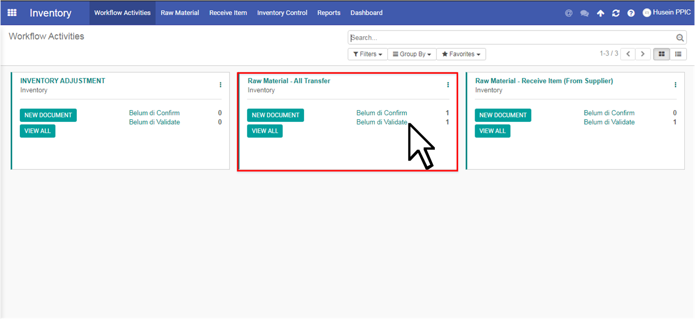
Task: Open the conversations chat bubble icon
Action: (585, 13)
